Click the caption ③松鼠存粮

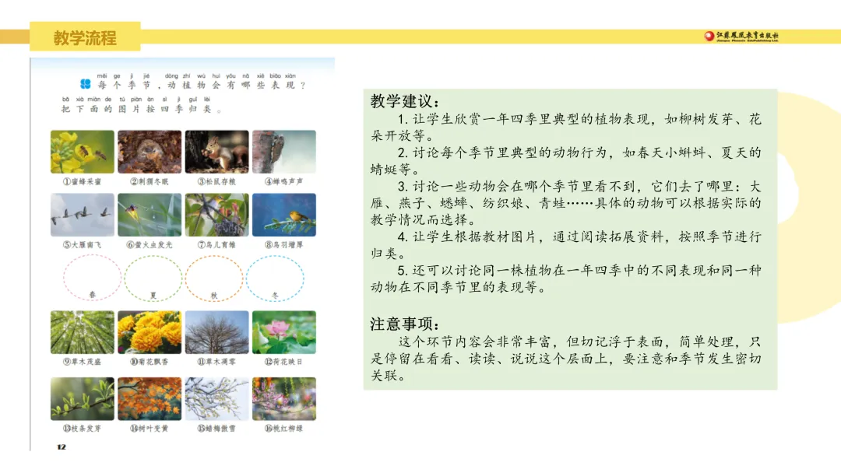tap(216, 181)
